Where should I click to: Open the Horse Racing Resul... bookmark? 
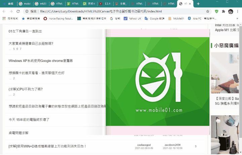[x=58, y=18]
